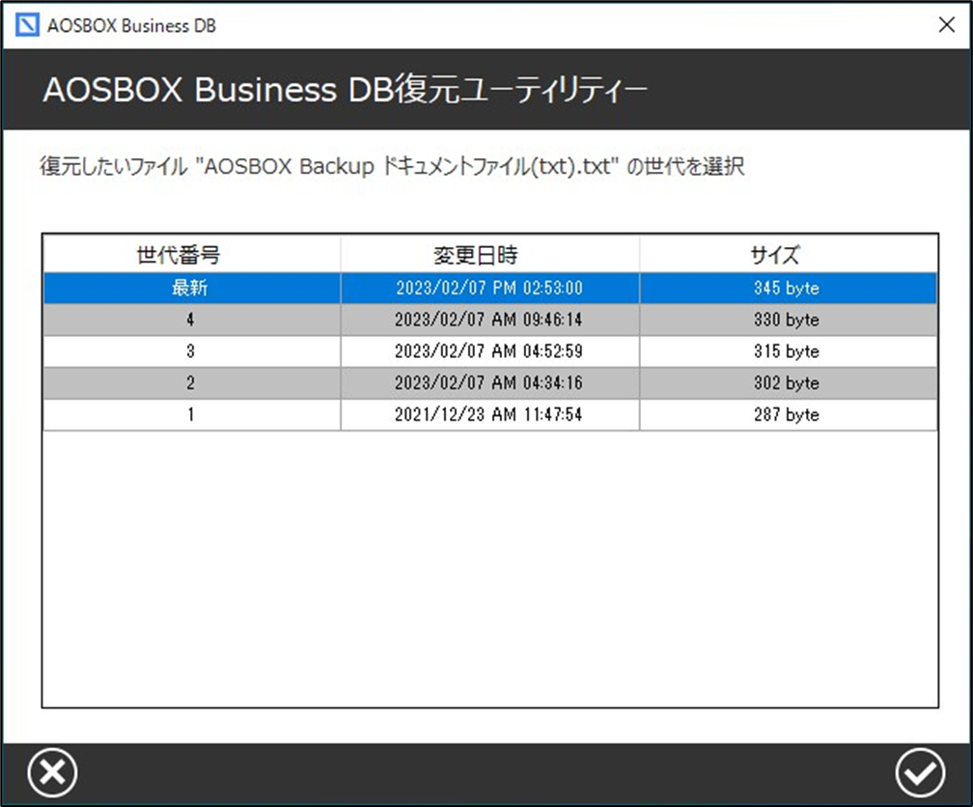Click the 302 byte size cell
Viewport: 973px width, 807px height.
[788, 383]
